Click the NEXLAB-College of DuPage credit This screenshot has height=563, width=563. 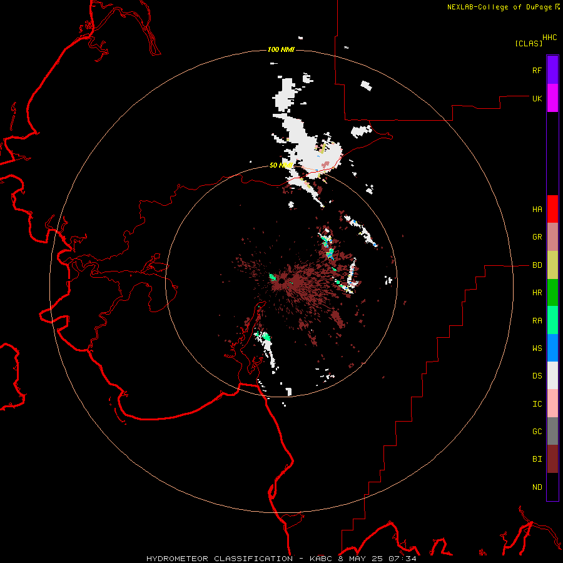(x=499, y=7)
